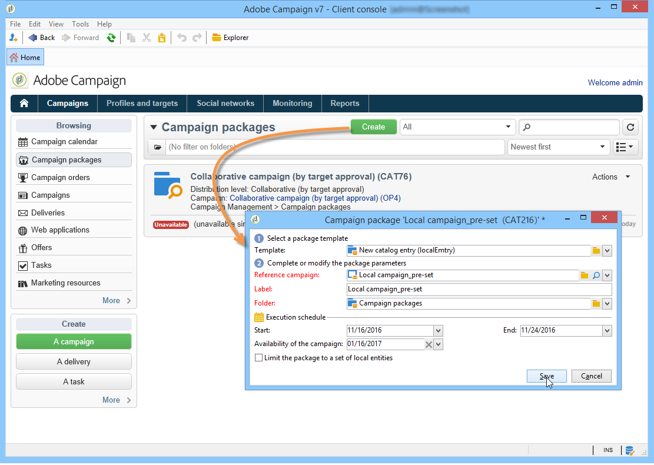Click More under the Browsing list
Viewport: 654px width, 465px height.
(117, 301)
